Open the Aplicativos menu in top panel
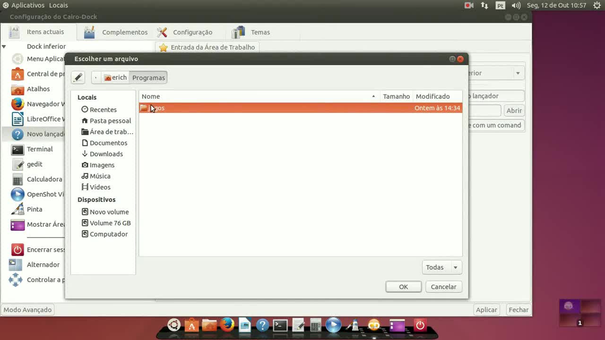Image resolution: width=605 pixels, height=340 pixels. tap(27, 5)
